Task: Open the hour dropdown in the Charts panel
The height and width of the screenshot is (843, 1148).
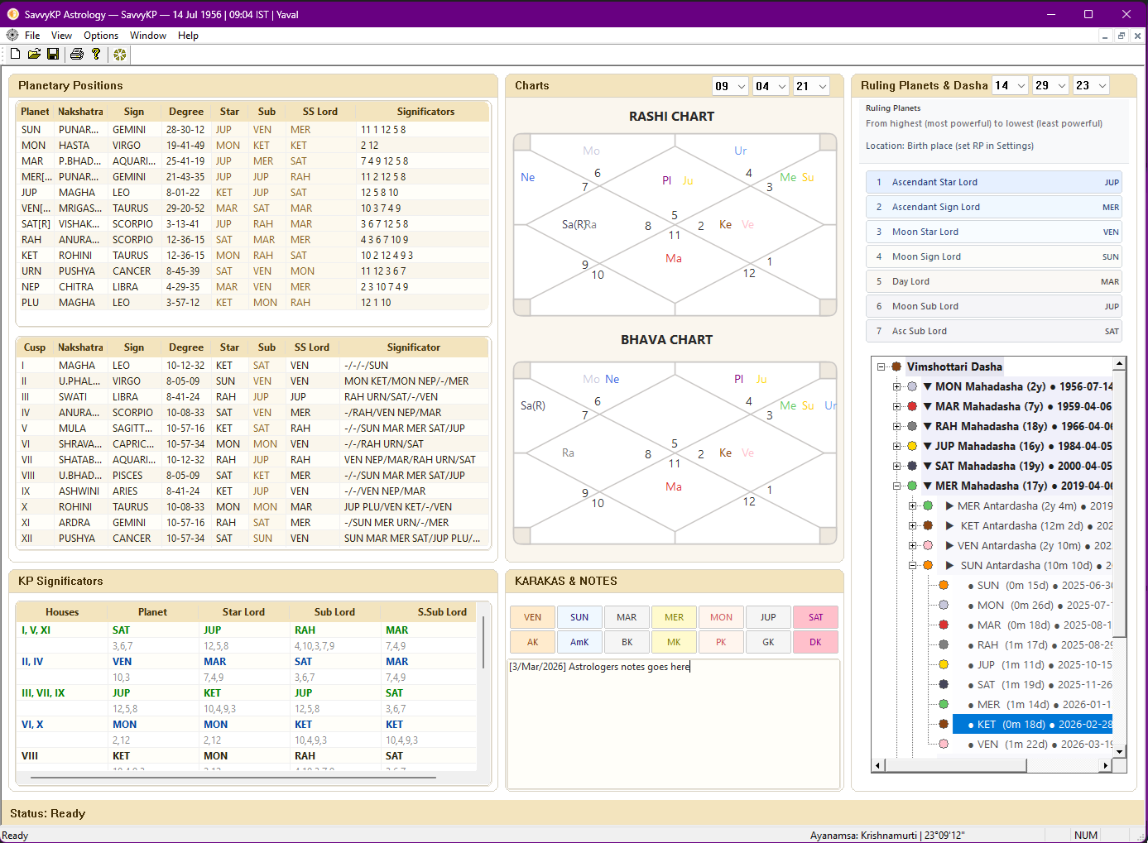Action: pos(729,85)
